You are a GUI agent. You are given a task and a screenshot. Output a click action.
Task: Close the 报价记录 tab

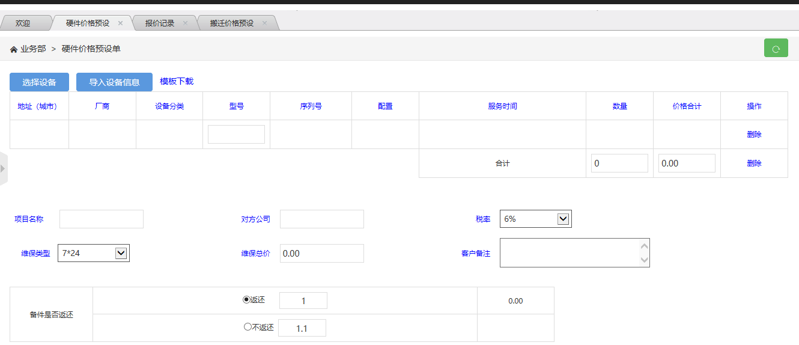click(x=185, y=23)
